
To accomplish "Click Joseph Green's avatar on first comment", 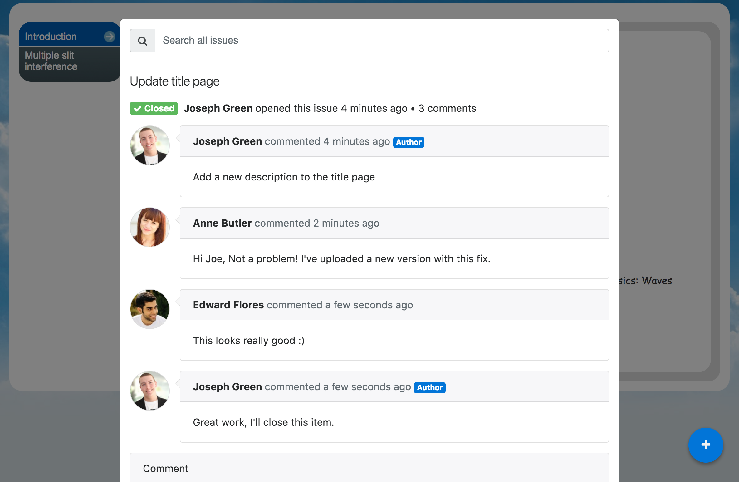I will [150, 145].
